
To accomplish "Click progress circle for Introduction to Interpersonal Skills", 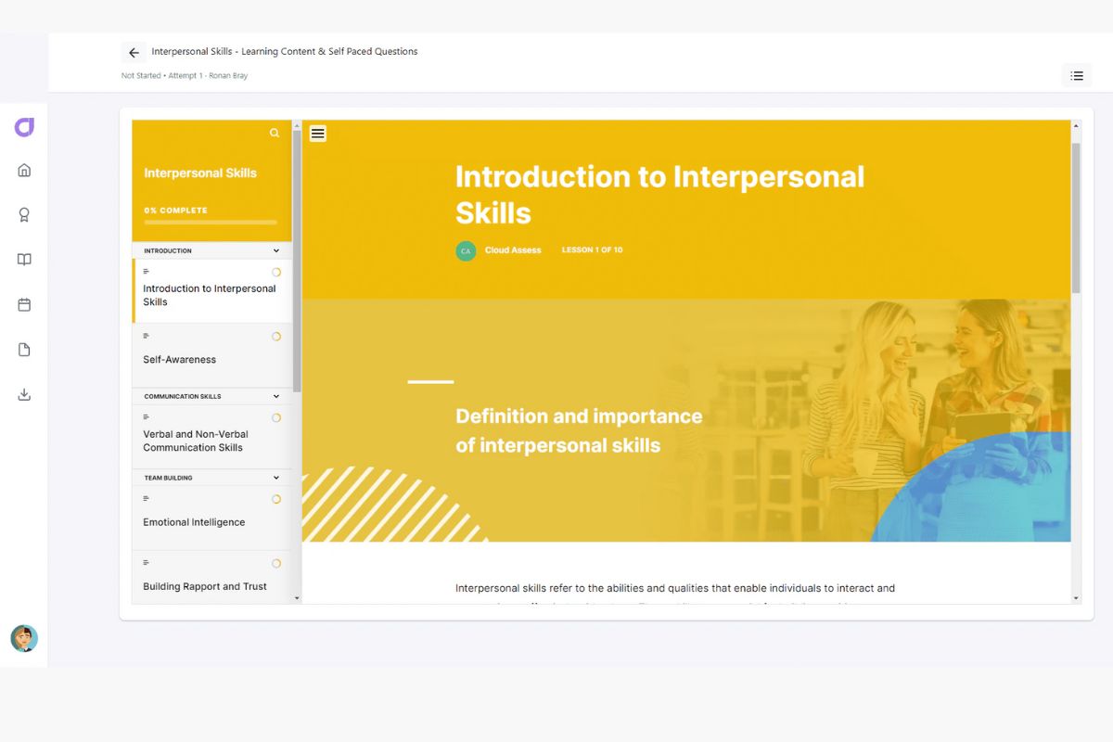I will (x=276, y=273).
